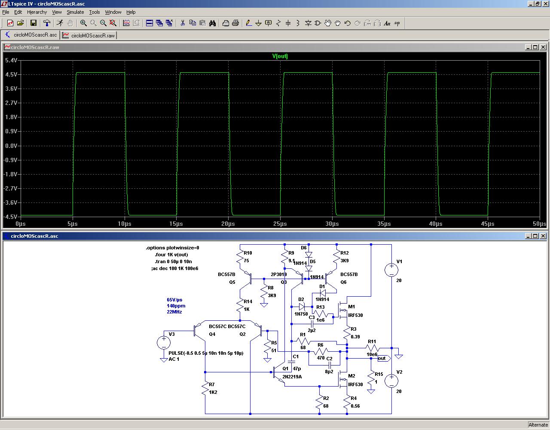Select the Capacitor component tool
The width and height of the screenshot is (550, 430).
pos(288,23)
